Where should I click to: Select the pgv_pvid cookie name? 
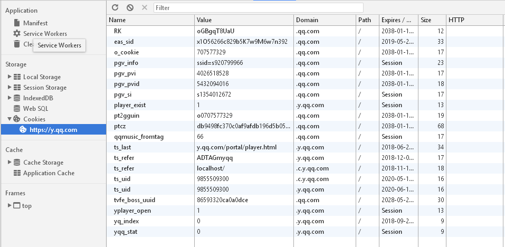pos(127,84)
